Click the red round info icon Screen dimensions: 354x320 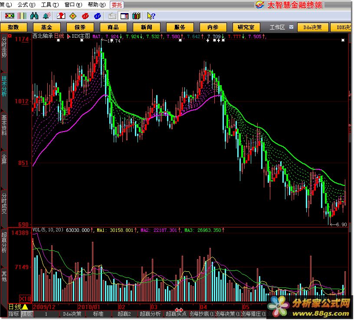(x=85, y=16)
